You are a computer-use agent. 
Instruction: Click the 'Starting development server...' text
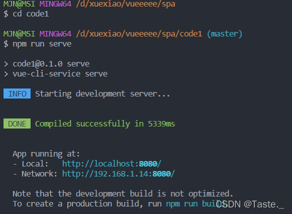pyautogui.click(x=102, y=94)
